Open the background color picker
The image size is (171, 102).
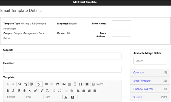[x=73, y=97]
